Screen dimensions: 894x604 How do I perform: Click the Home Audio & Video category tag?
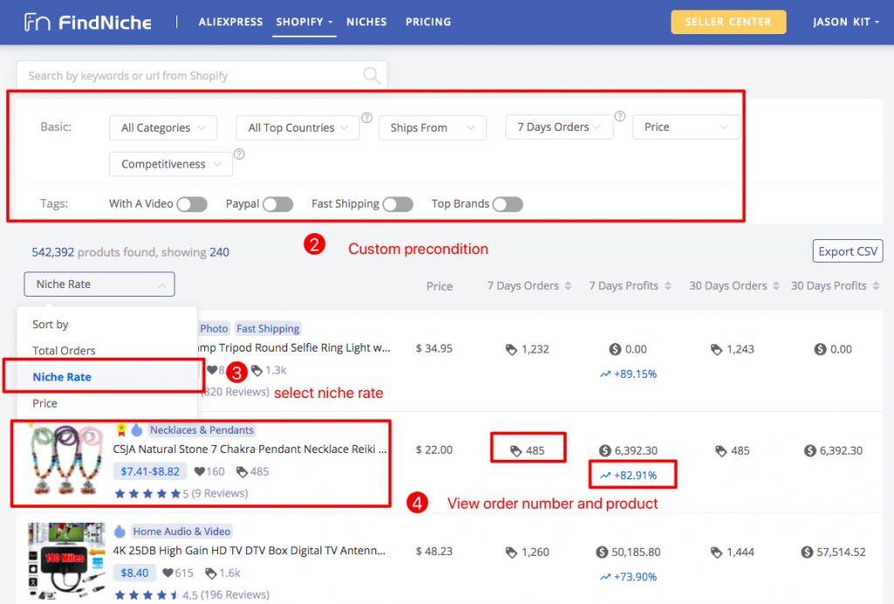tap(182, 532)
